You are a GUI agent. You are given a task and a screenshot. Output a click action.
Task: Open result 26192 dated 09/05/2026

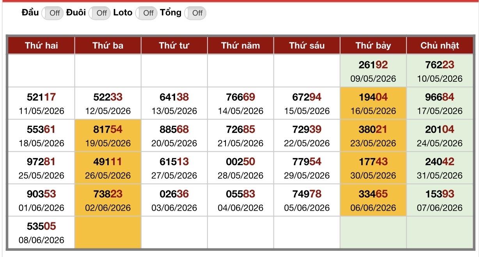point(373,71)
